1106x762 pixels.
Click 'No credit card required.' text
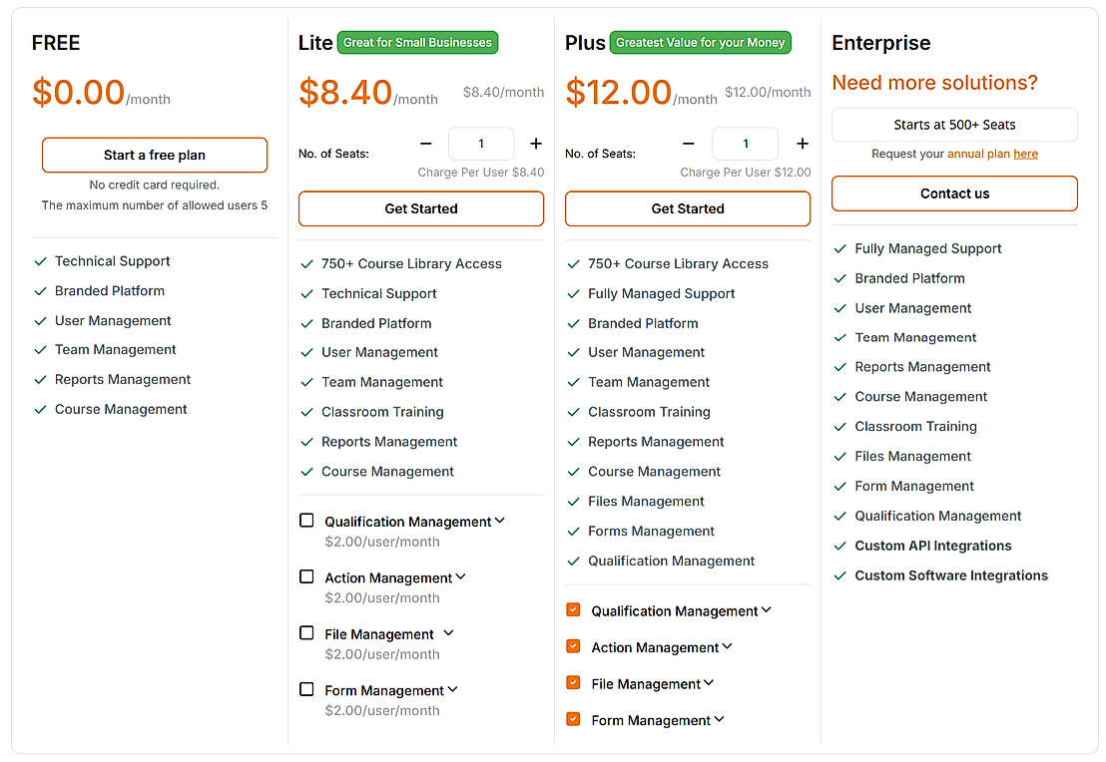[x=155, y=185]
